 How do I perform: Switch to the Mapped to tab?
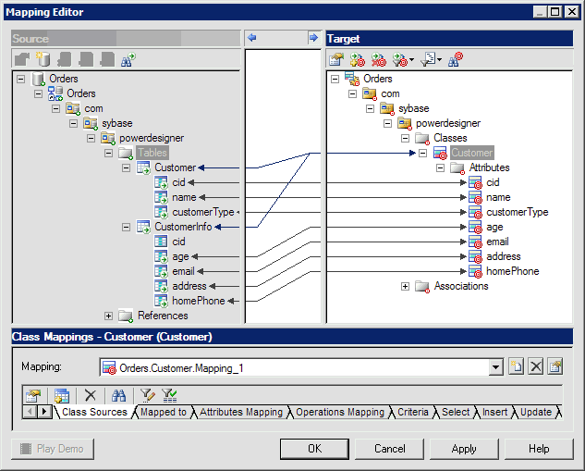(163, 412)
